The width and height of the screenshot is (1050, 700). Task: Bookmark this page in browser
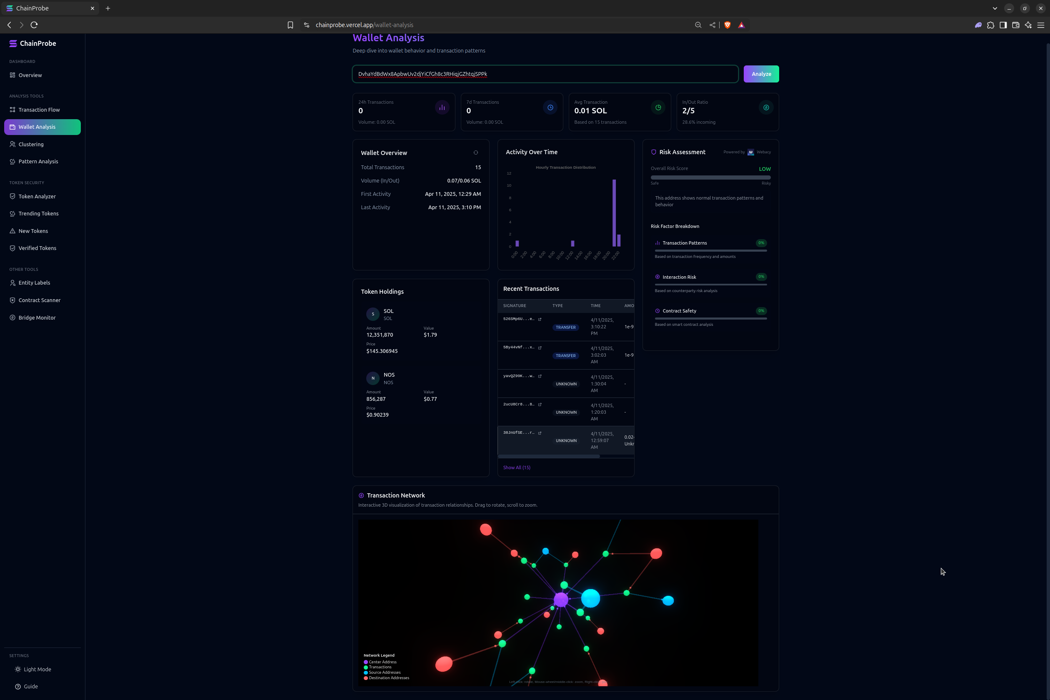[x=290, y=25]
